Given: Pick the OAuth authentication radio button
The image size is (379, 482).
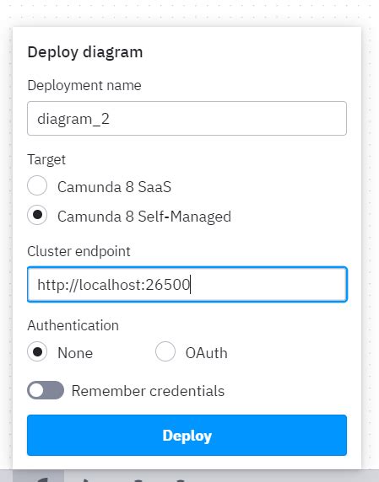Looking at the screenshot, I should pyautogui.click(x=165, y=351).
